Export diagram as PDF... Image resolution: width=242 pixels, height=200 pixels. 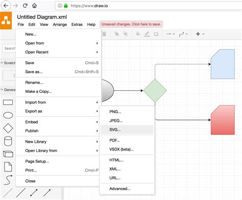pos(127,140)
